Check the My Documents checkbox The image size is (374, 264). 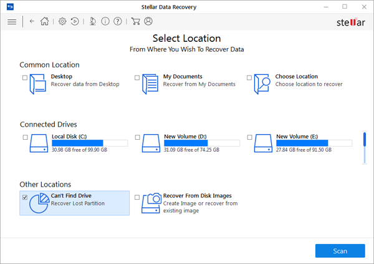click(x=137, y=77)
